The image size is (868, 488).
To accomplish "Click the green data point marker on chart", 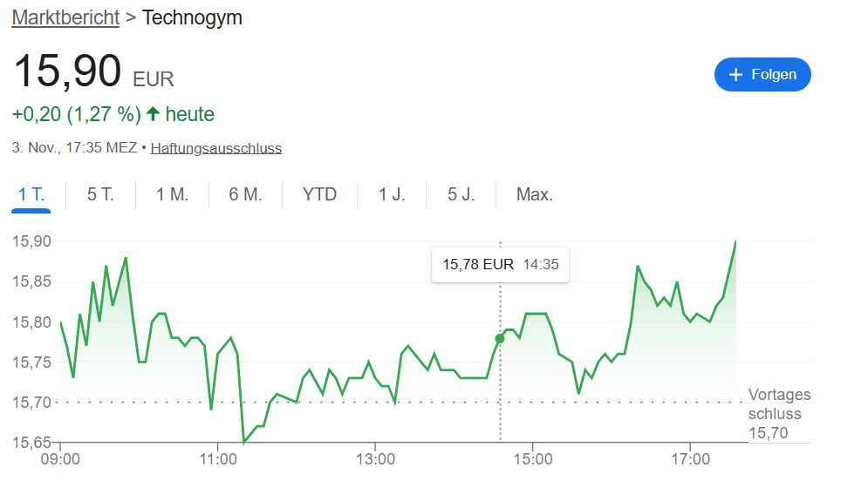I will point(500,338).
